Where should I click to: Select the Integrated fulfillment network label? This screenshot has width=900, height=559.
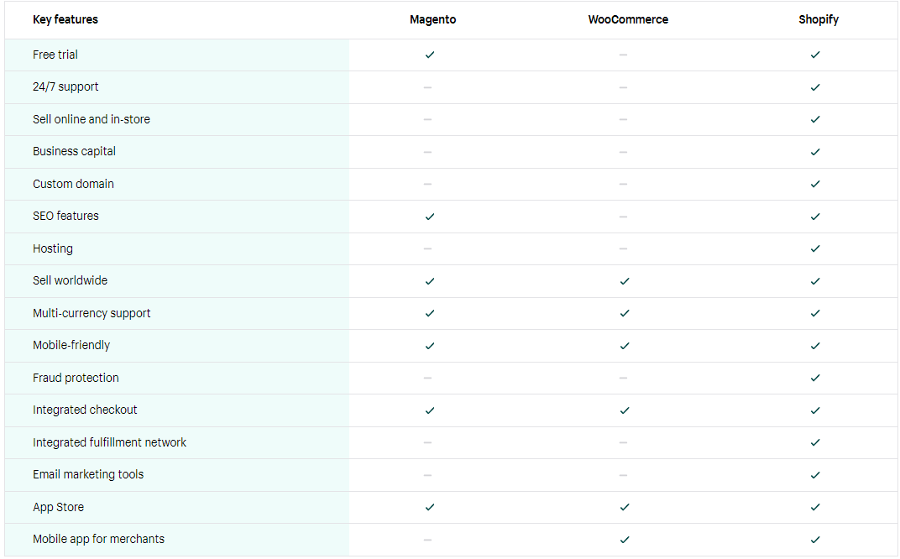(x=110, y=442)
